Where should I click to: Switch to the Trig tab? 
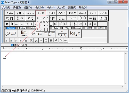pyautogui.click(x=67, y=28)
